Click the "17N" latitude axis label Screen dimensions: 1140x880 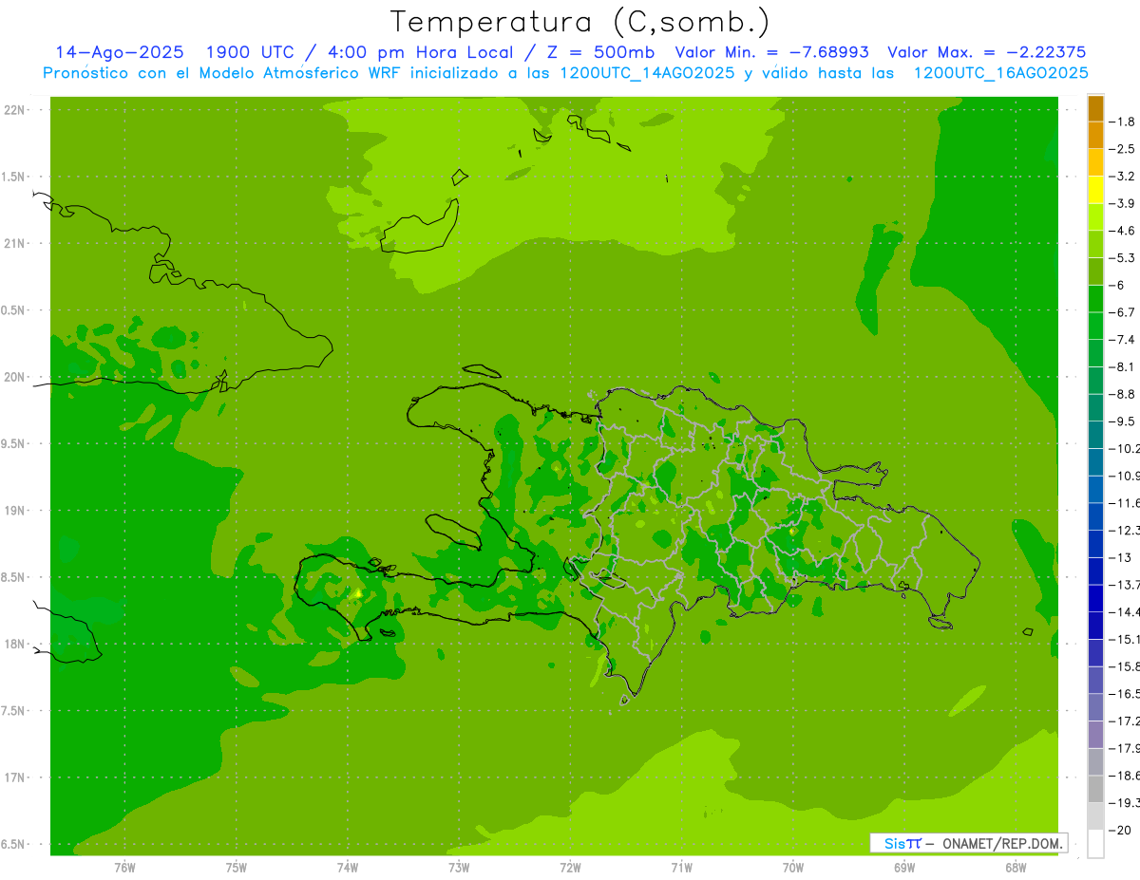[14, 778]
